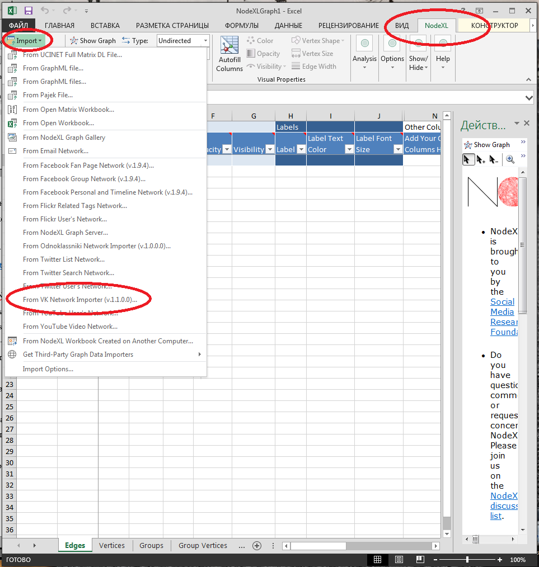Select the add-to-selection pointer tool
539x567 pixels.
coord(481,159)
